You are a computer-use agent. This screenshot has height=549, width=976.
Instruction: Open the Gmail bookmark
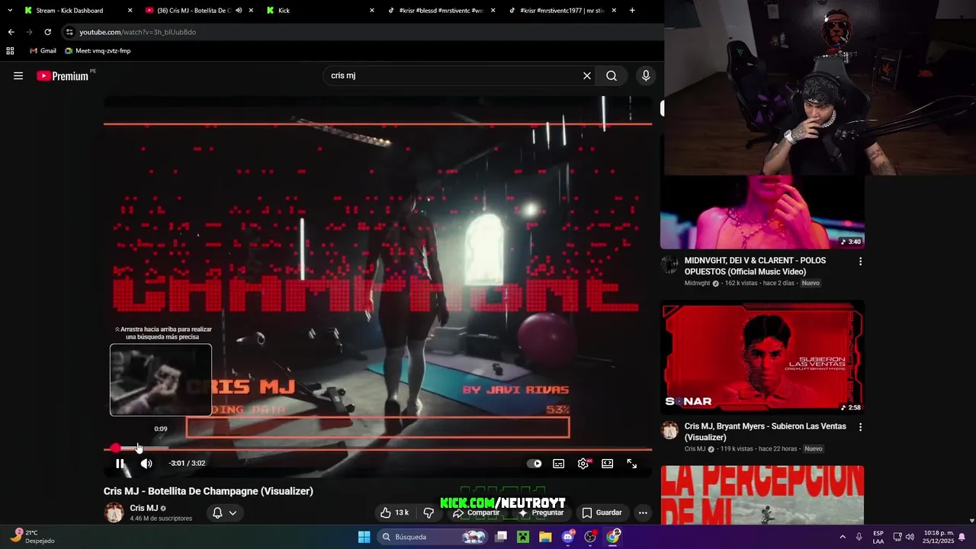(43, 51)
